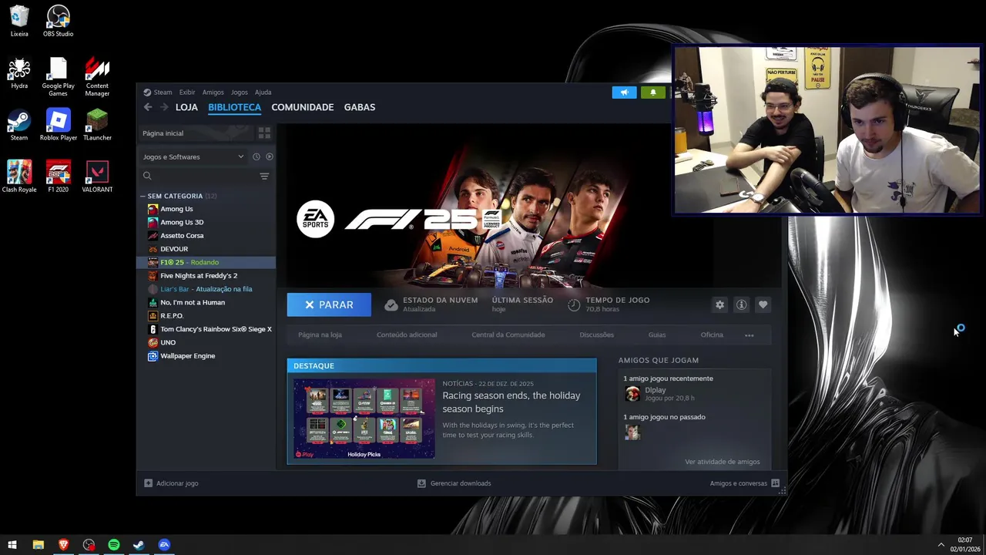The height and width of the screenshot is (555, 986).
Task: Select Assetto Corsa in library
Action: 206,235
